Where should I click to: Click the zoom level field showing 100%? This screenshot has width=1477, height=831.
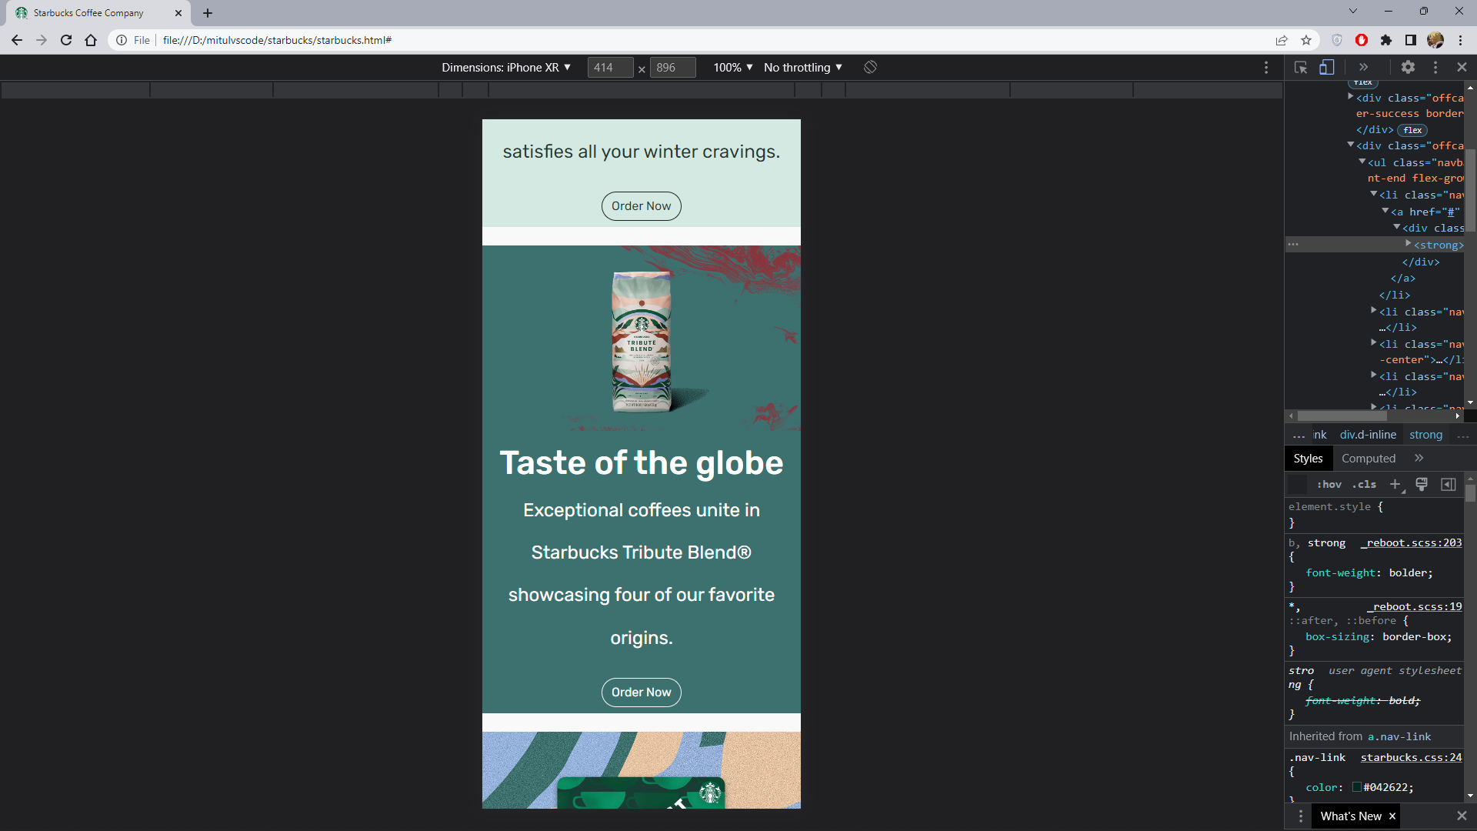(732, 67)
